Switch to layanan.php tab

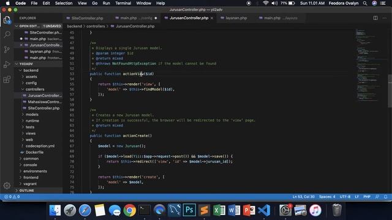236,18
